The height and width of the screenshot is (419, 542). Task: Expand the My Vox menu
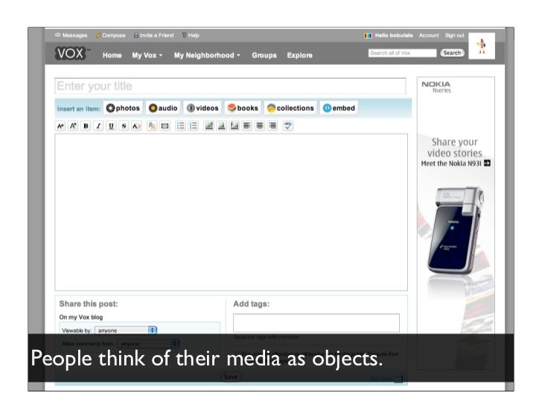pos(147,56)
